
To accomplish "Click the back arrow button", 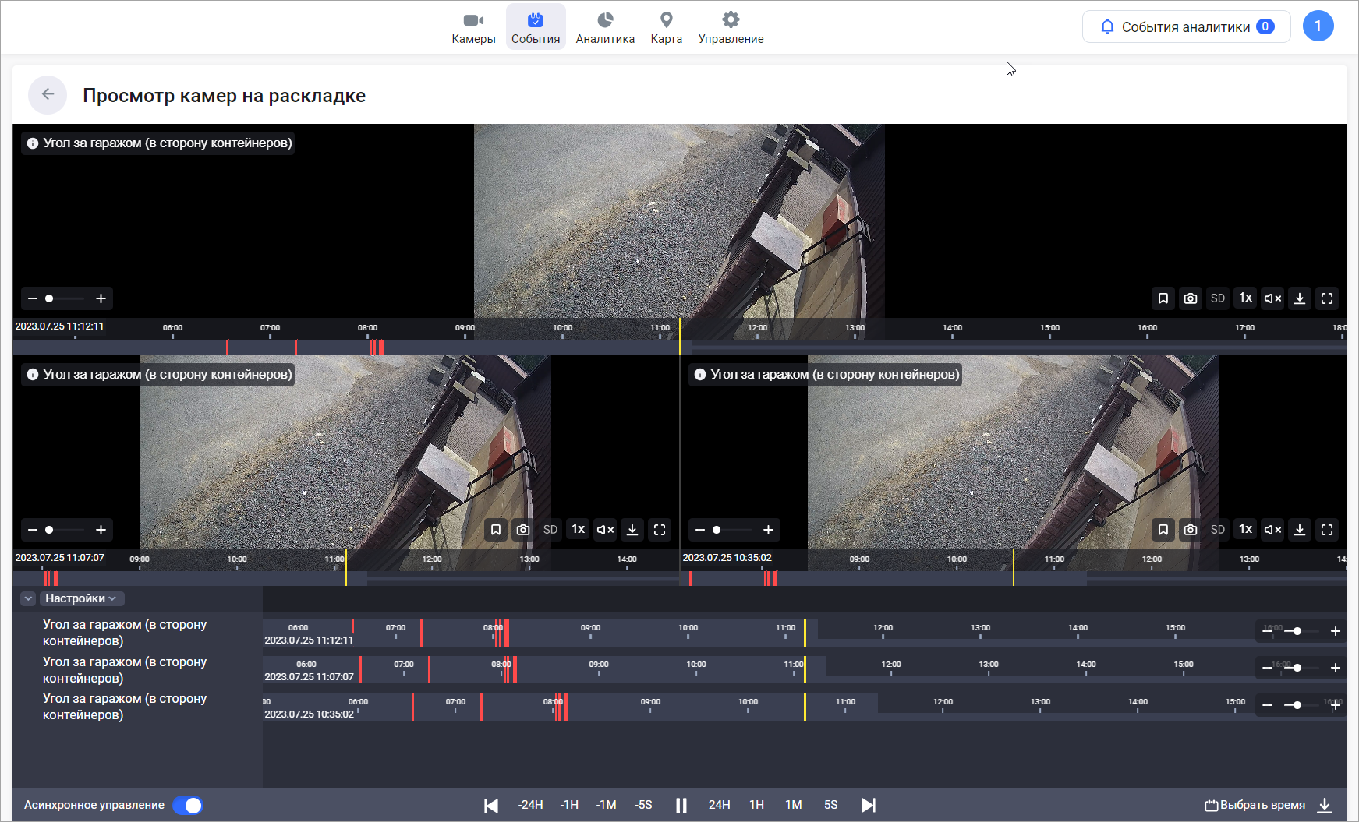I will tap(48, 95).
